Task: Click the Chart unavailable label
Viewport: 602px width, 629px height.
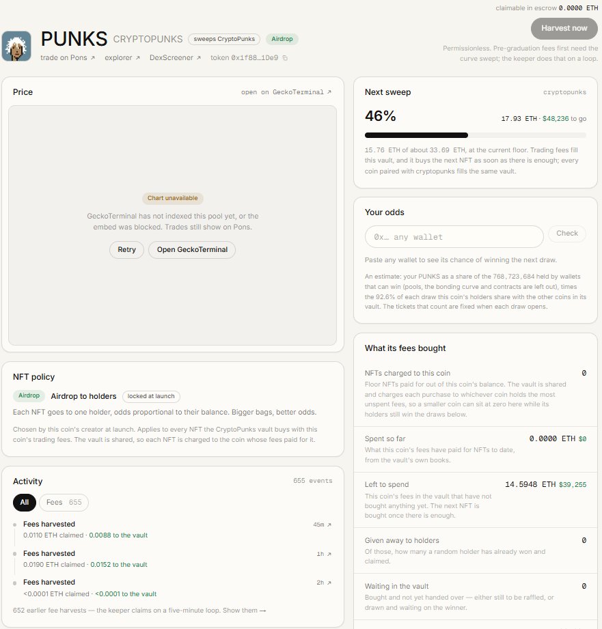Action: click(x=173, y=198)
